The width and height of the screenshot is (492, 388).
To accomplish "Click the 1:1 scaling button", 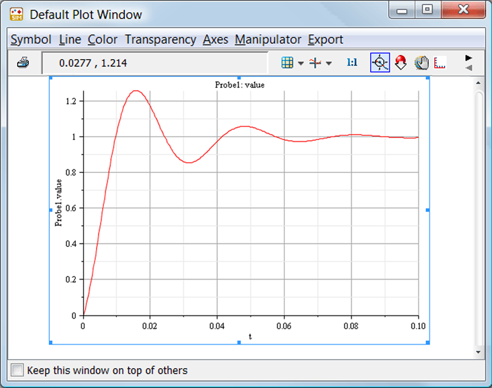I will (352, 63).
